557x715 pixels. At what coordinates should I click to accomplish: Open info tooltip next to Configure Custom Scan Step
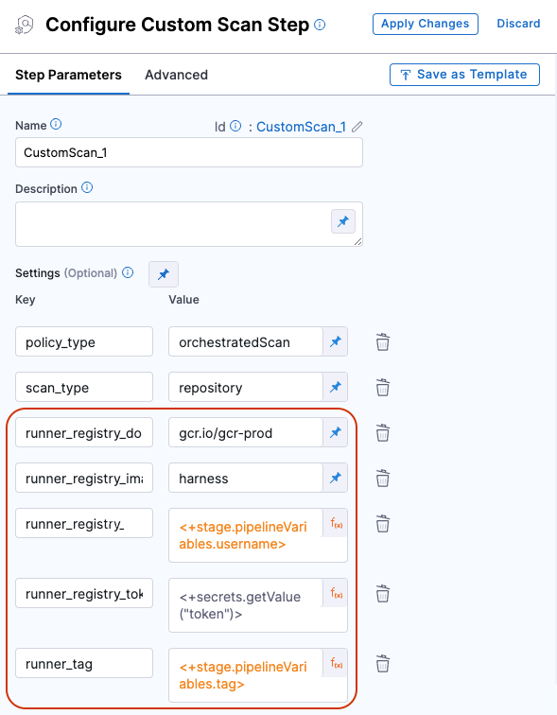coord(320,25)
